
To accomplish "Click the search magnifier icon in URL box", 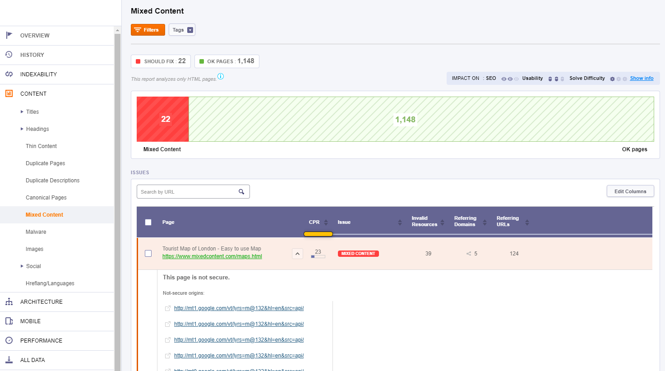I will tap(241, 192).
